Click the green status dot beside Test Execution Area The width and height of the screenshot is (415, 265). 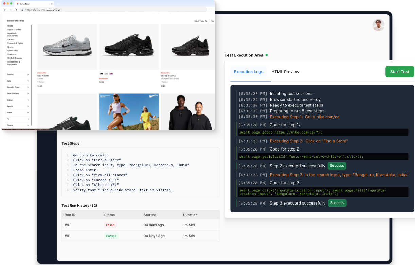tap(267, 55)
